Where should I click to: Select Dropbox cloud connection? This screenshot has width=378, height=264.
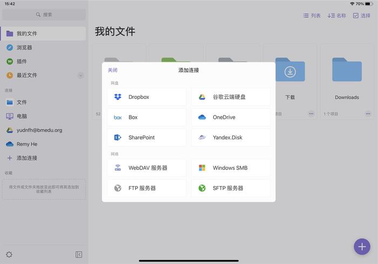[146, 97]
